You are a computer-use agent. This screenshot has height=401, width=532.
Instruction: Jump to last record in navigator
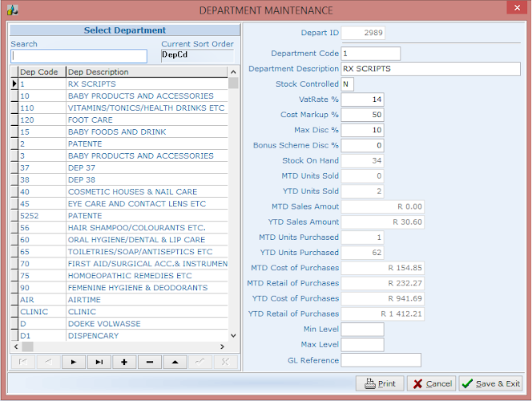click(x=99, y=362)
